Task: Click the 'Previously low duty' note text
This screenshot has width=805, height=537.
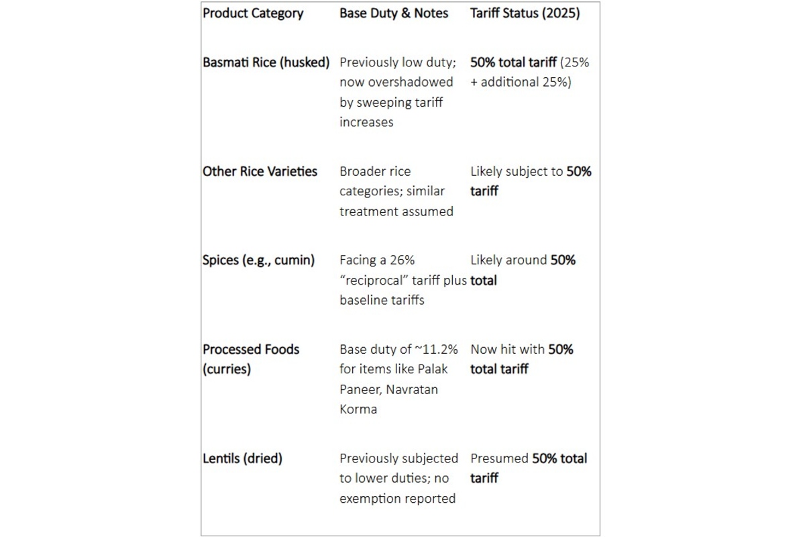Action: [x=397, y=62]
